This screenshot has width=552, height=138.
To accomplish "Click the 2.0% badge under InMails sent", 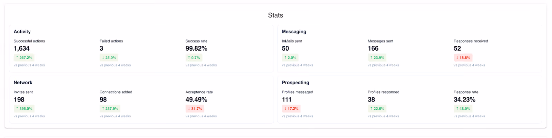I will pos(290,57).
